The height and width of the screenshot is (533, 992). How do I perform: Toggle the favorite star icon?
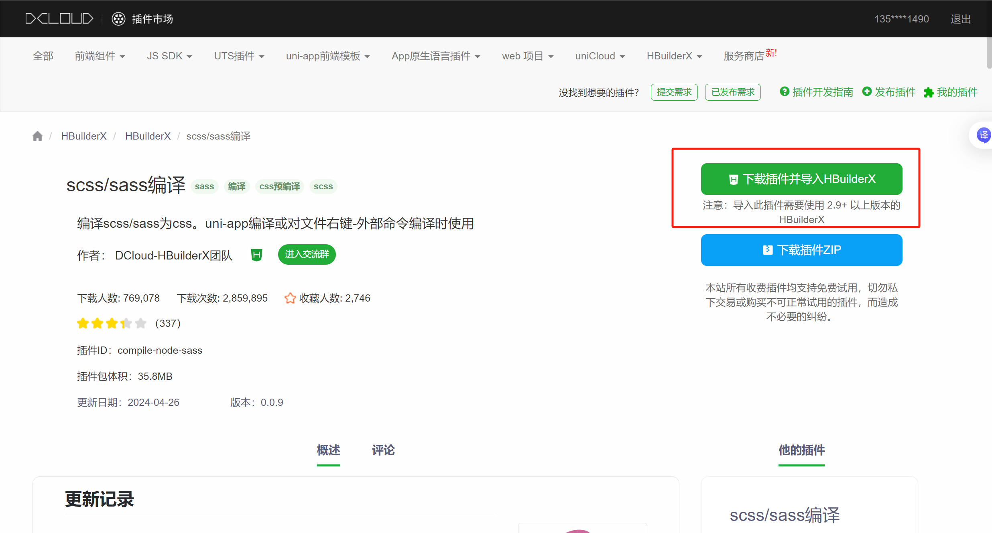pos(290,298)
